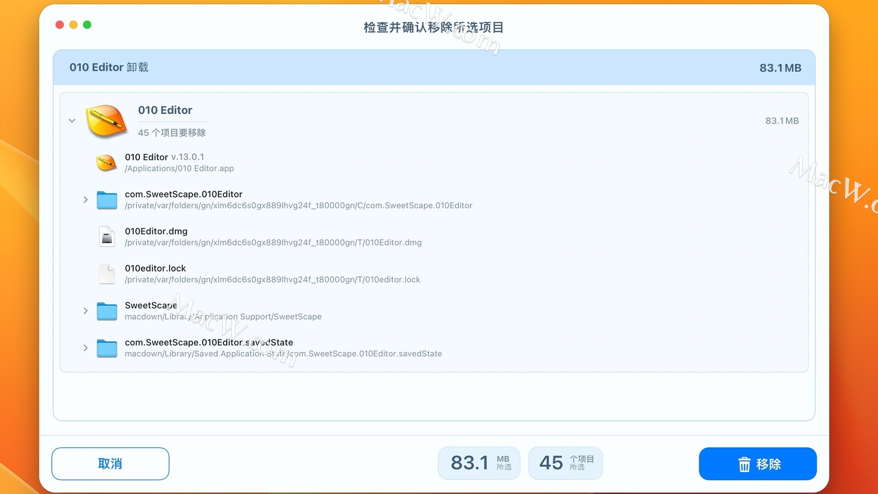Minimize the window with the yellow button
The width and height of the screenshot is (878, 494).
pyautogui.click(x=73, y=25)
